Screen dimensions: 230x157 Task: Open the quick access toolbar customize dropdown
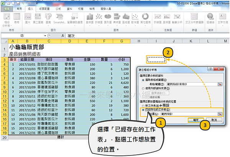click(37, 3)
